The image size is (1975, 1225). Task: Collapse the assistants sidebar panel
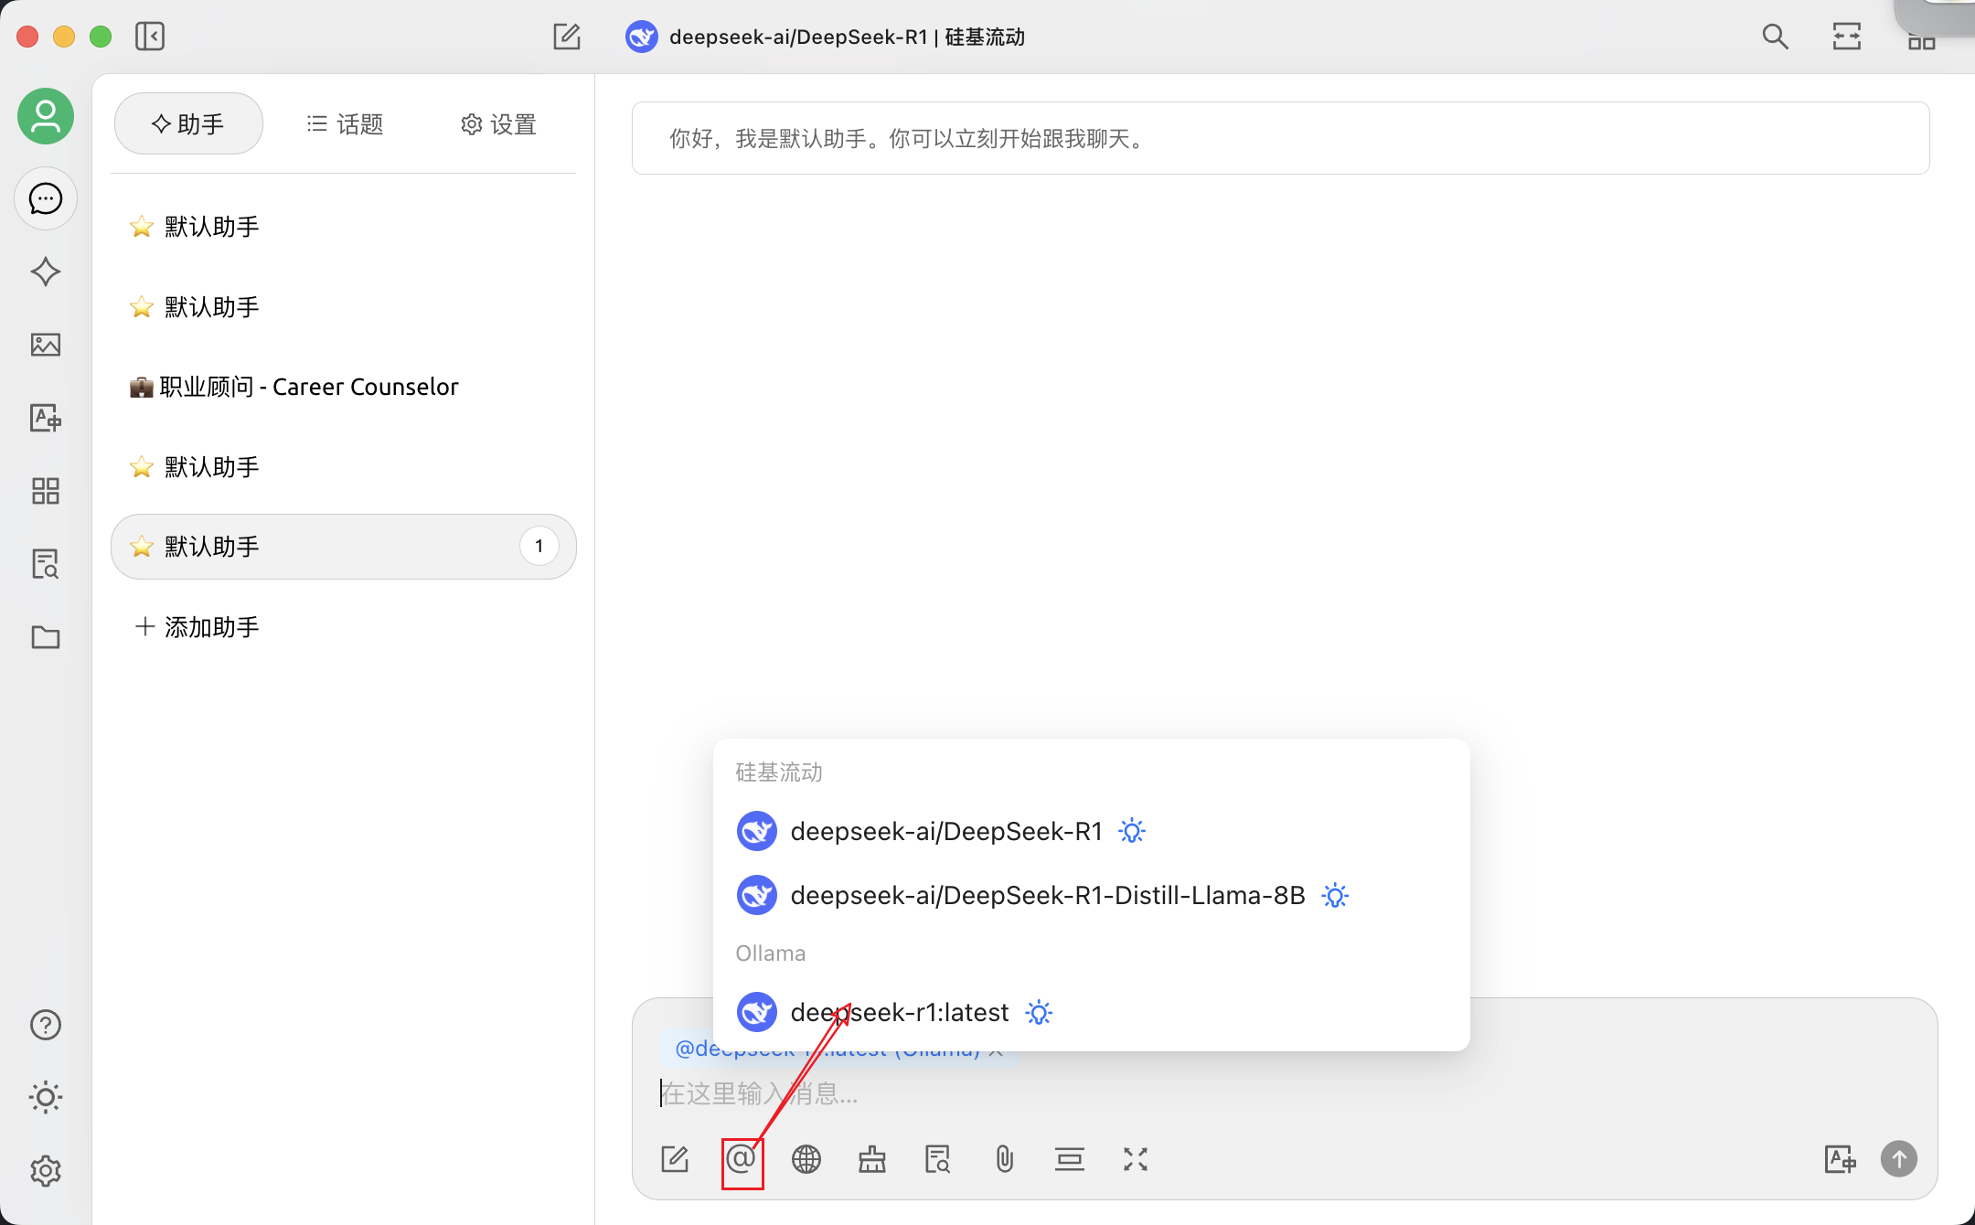coord(150,37)
